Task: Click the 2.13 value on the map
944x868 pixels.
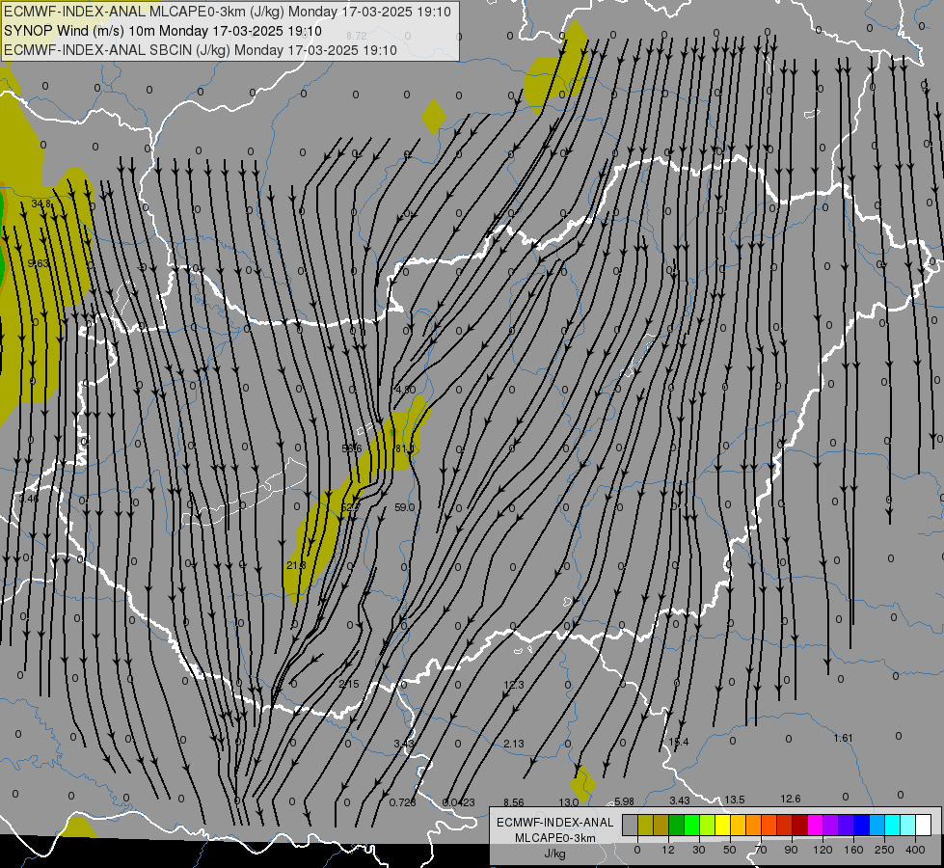Action: tap(514, 744)
